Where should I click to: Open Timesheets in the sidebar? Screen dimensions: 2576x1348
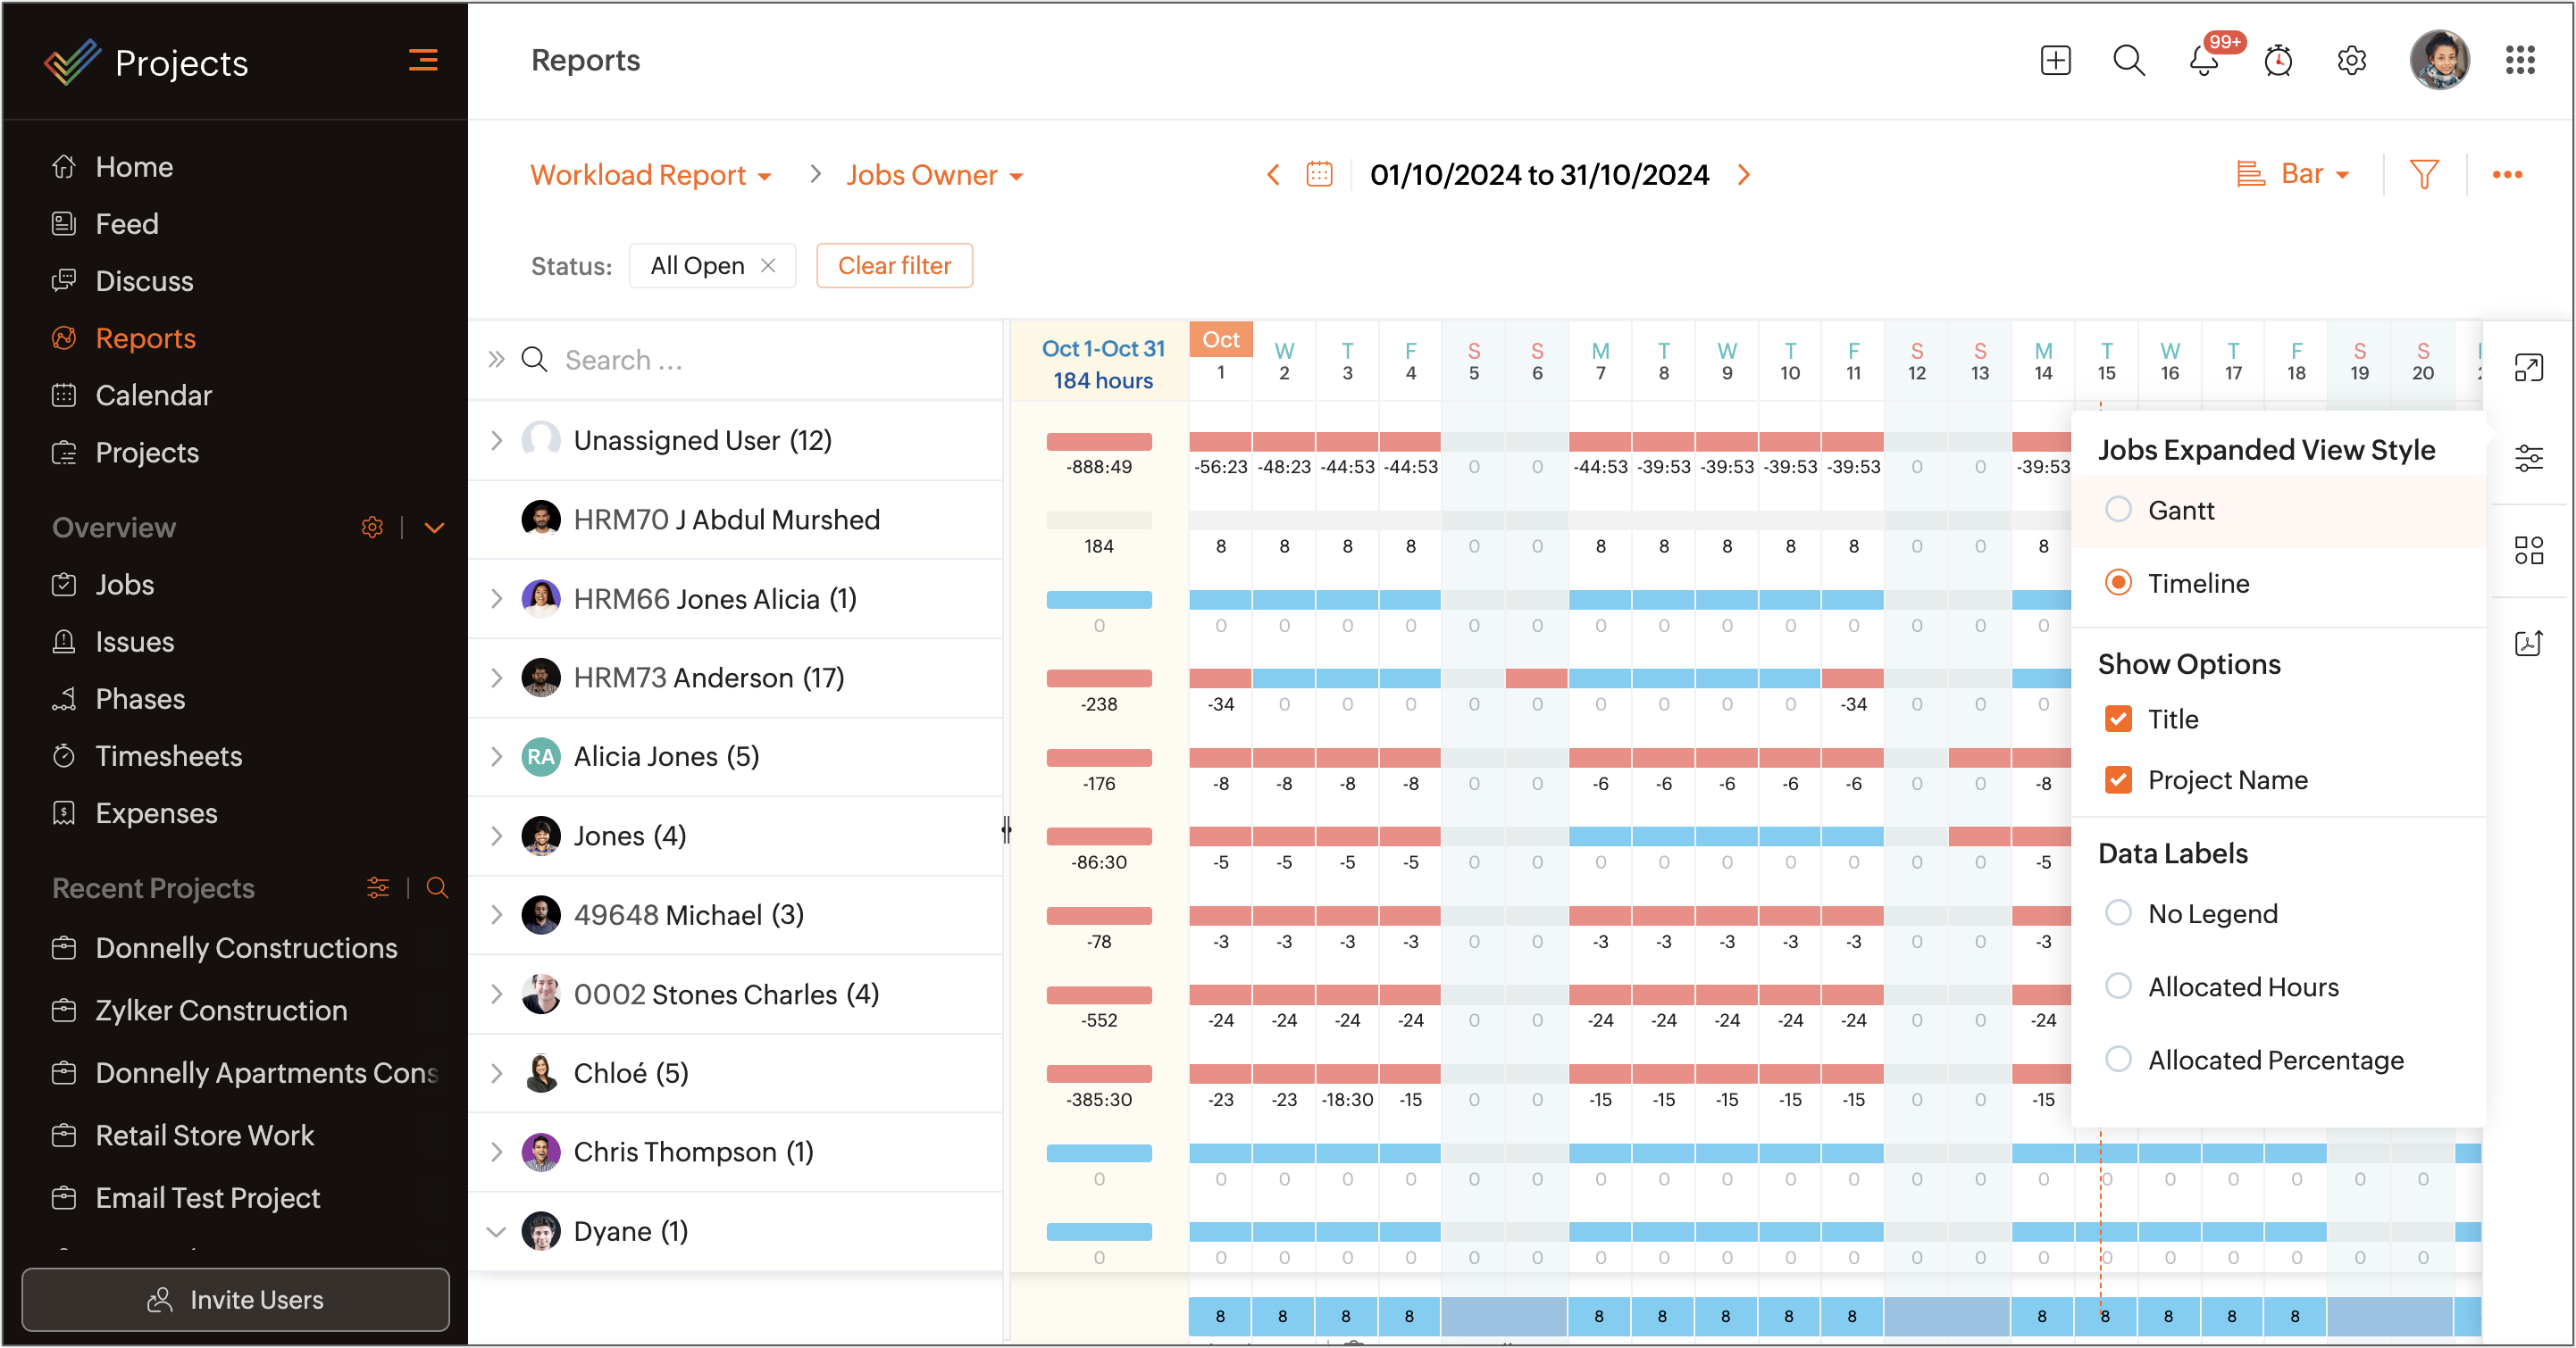tap(168, 755)
